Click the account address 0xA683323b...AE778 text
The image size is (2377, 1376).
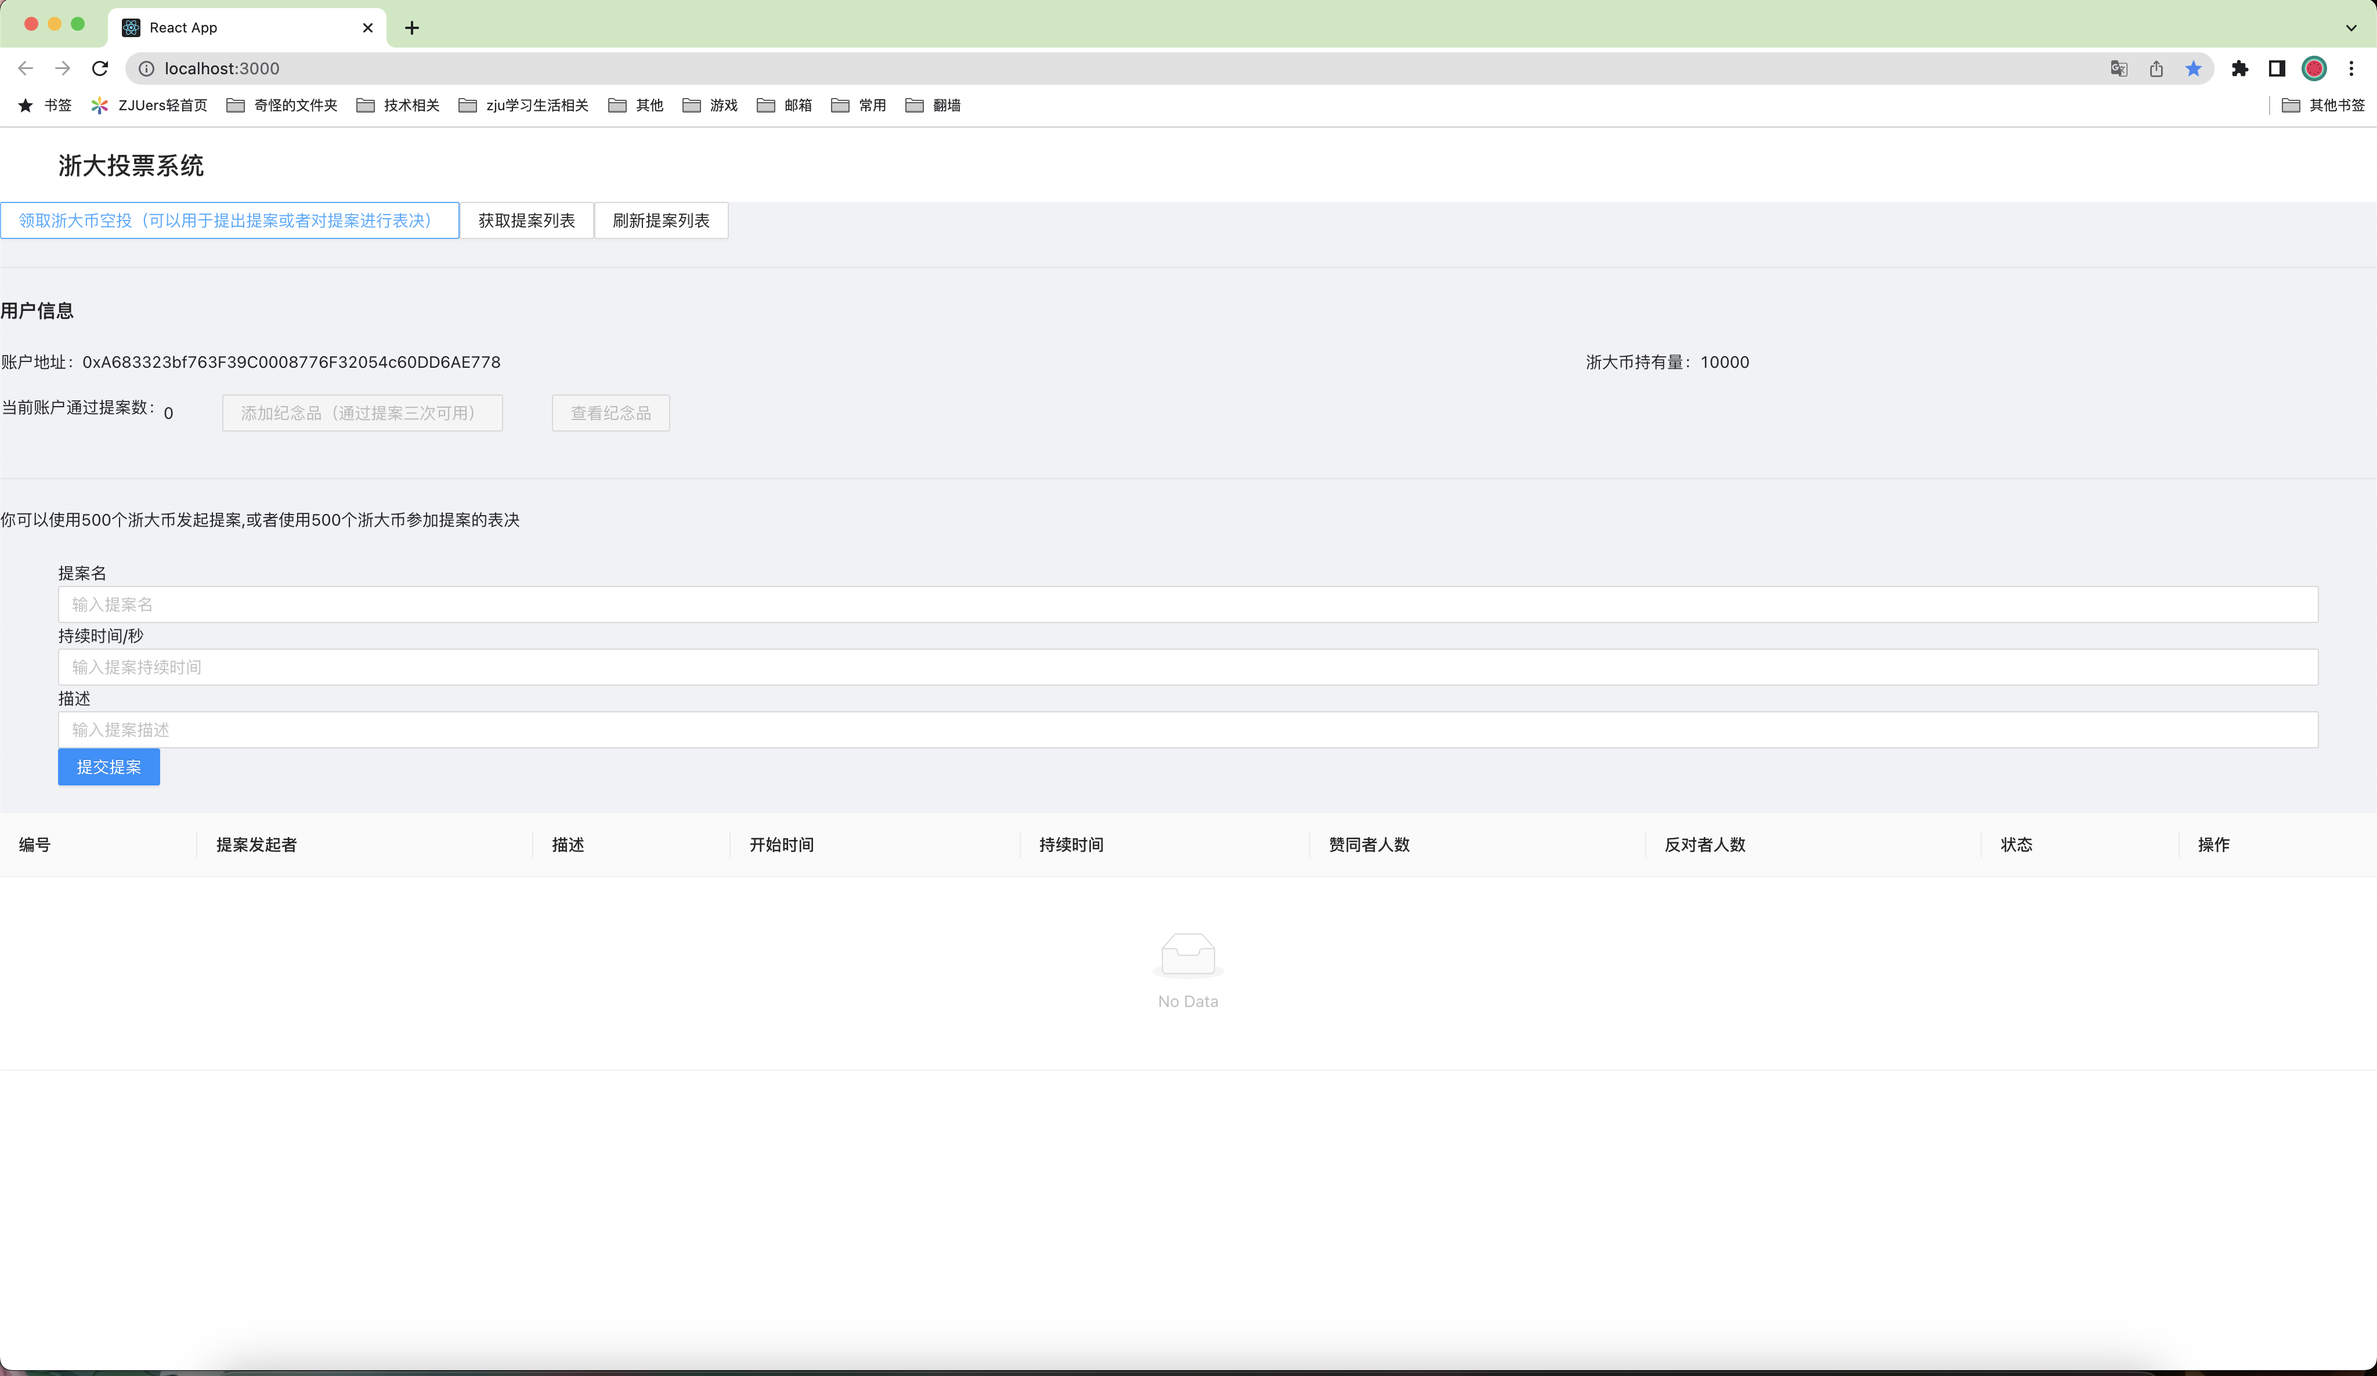291,362
